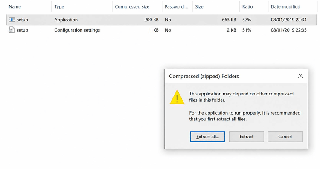This screenshot has height=169, width=320.
Task: Close the Compressed (zipped) Folders dialog
Action: click(x=300, y=76)
